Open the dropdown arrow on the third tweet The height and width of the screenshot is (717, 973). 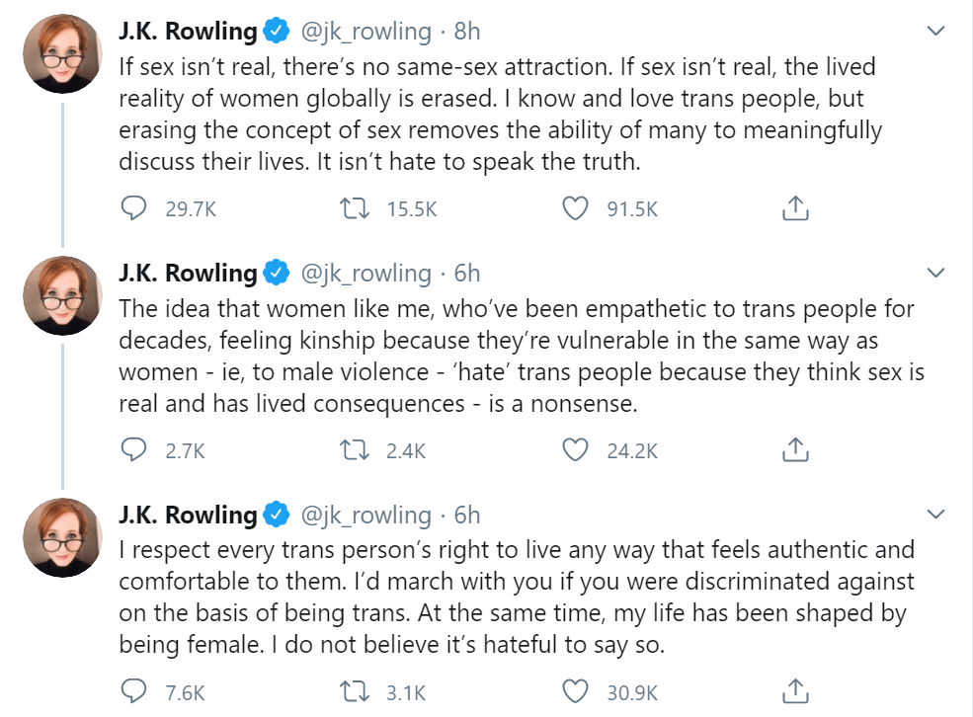(x=934, y=515)
